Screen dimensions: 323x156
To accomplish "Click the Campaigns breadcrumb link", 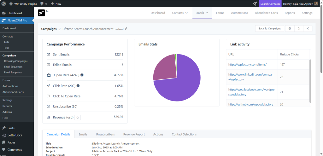I will pyautogui.click(x=49, y=29).
